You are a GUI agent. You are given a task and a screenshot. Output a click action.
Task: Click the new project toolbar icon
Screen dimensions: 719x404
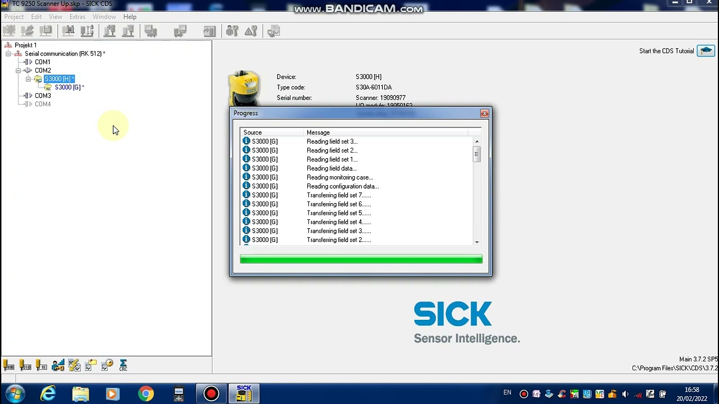click(x=9, y=31)
